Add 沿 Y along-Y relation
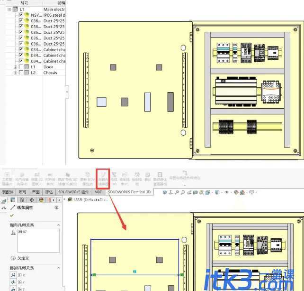The width and height of the screenshot is (304, 291). click(x=13, y=282)
